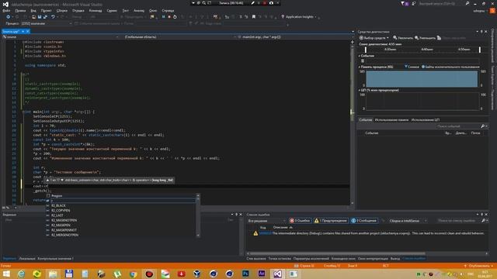Switch to the Watch 1 tab
Image resolution: width=497 pixels, height=279 pixels.
[x=55, y=259]
